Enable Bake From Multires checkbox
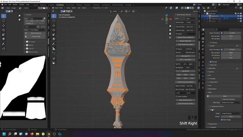Image resolution: width=243 pixels, height=137 pixels. 222,99
